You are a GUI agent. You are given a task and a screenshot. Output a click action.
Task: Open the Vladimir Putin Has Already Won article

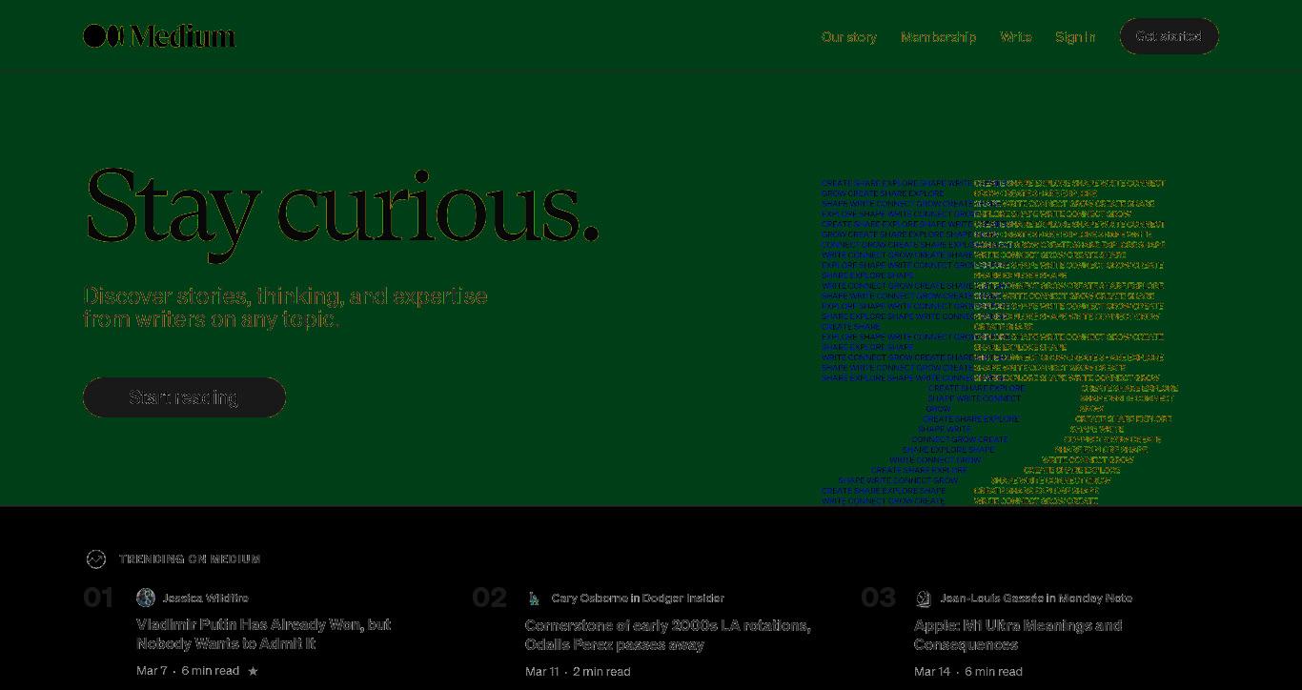click(x=264, y=634)
